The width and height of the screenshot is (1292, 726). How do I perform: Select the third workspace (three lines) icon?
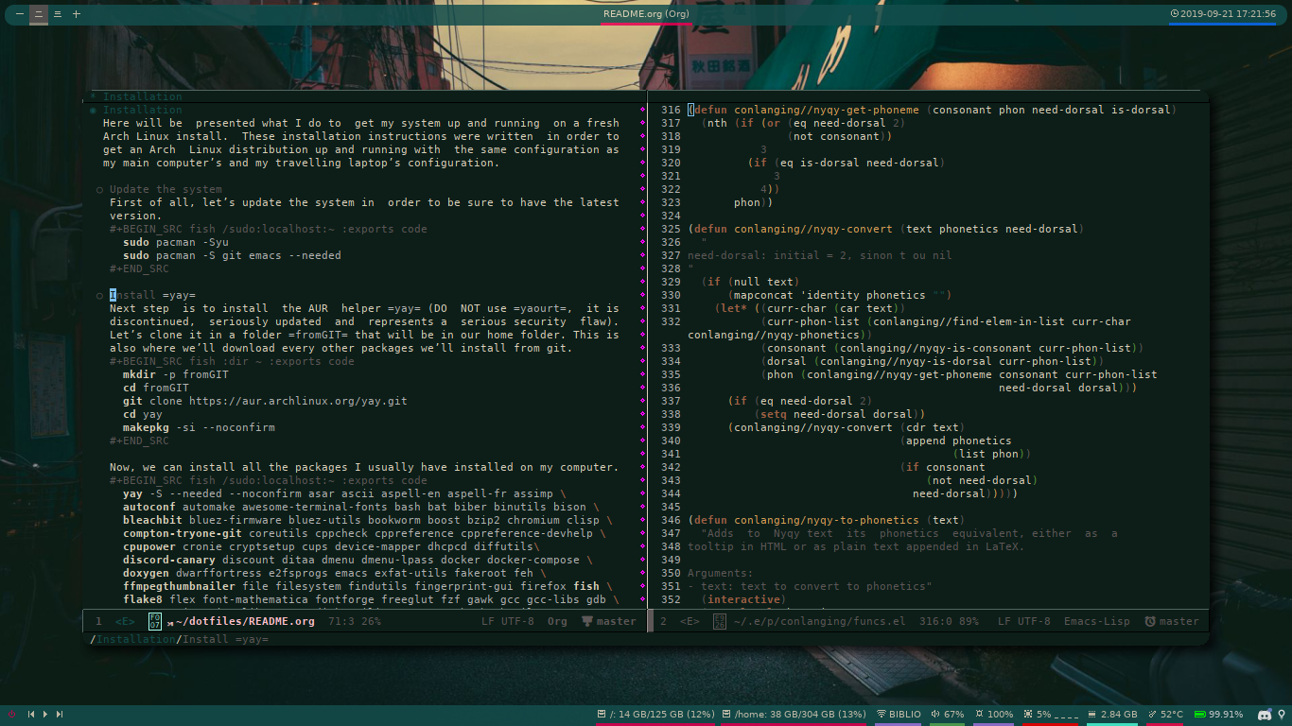pyautogui.click(x=57, y=14)
